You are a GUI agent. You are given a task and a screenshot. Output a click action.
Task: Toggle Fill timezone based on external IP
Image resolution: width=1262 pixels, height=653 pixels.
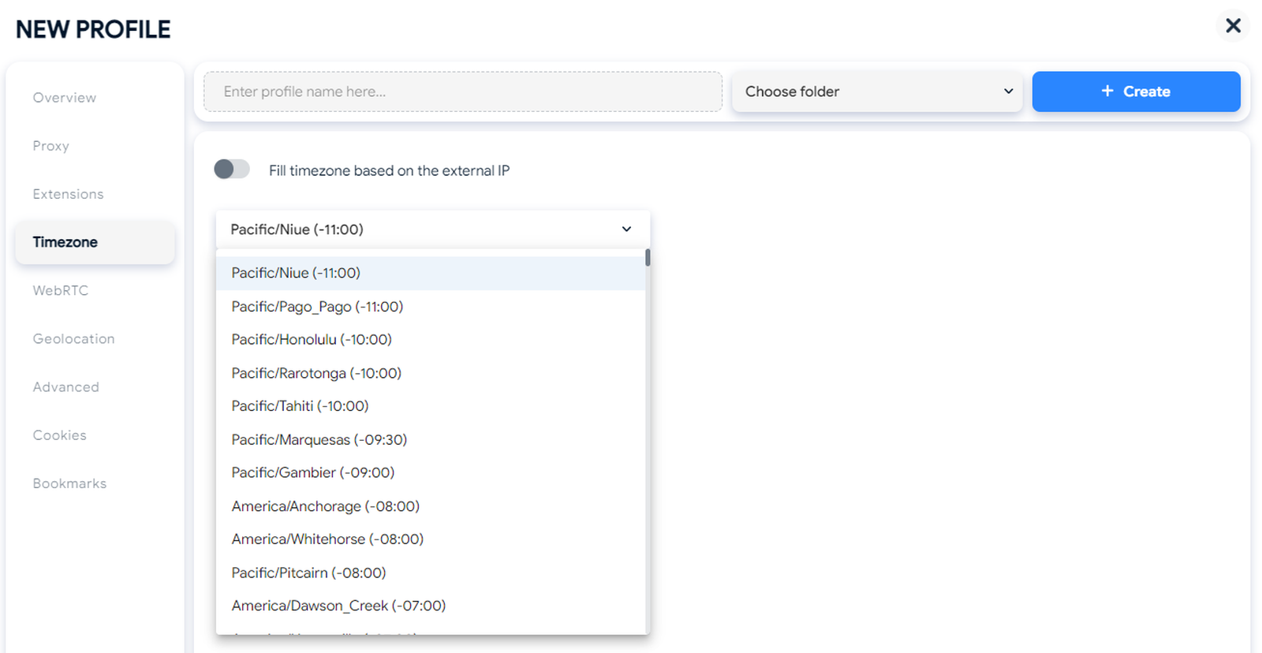click(x=232, y=169)
